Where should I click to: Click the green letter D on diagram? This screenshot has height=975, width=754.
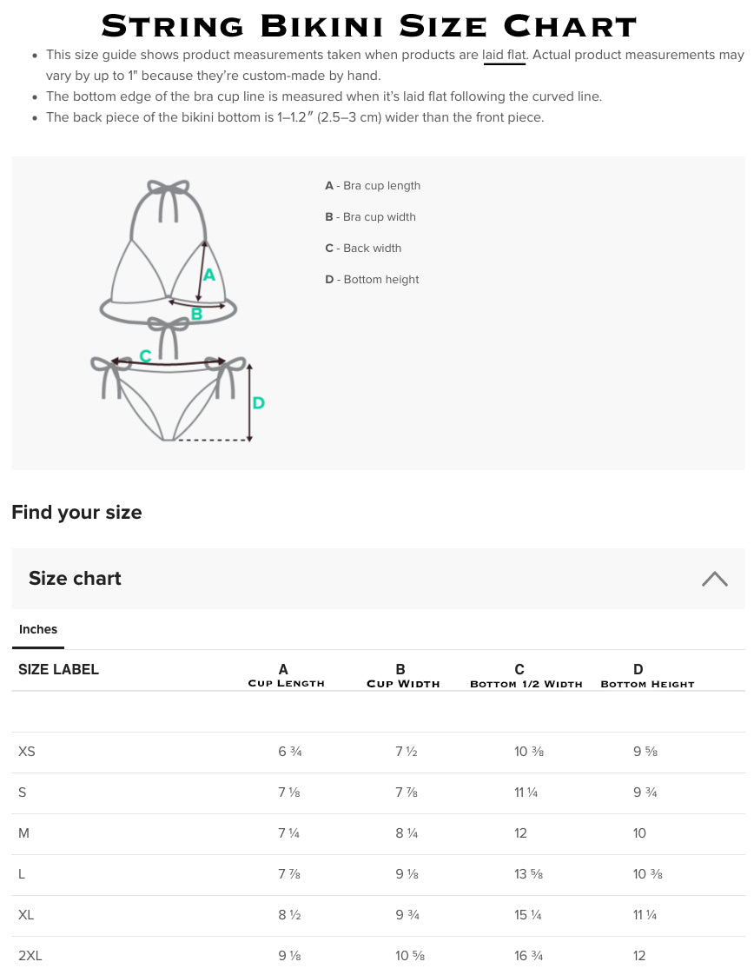(x=259, y=403)
